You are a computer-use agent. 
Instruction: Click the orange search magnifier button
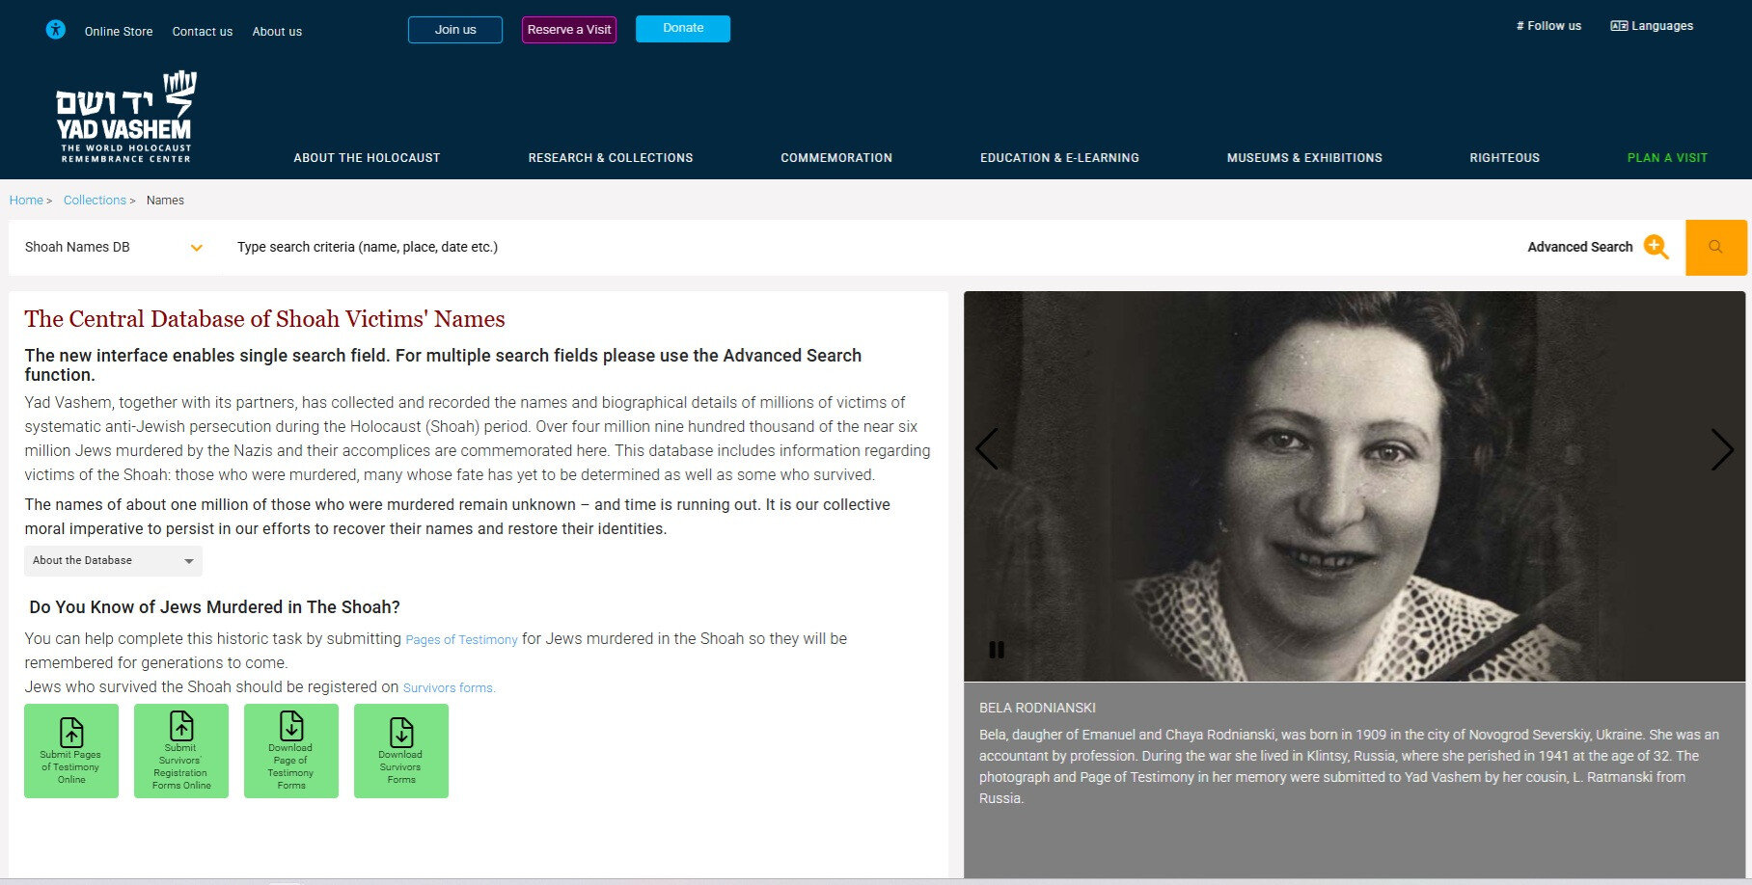click(1715, 248)
